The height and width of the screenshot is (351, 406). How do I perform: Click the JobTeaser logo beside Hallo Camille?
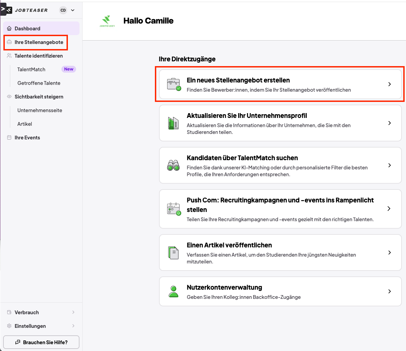tap(107, 21)
